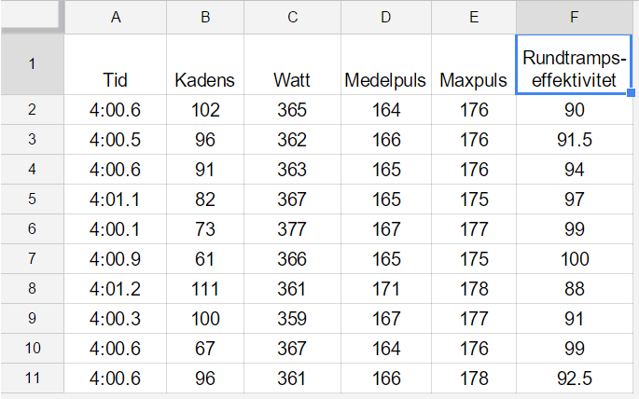Select column C header
Screen dimensions: 639x399
point(292,17)
